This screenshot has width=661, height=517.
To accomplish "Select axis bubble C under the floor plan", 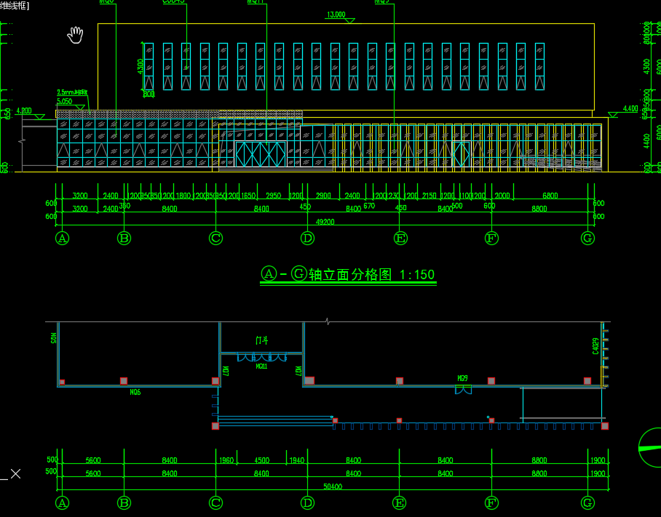I will click(215, 502).
